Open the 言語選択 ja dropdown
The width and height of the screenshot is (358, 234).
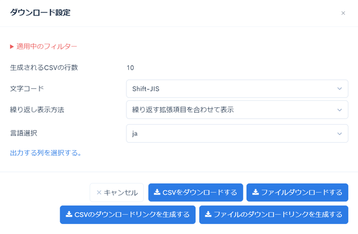pos(237,134)
